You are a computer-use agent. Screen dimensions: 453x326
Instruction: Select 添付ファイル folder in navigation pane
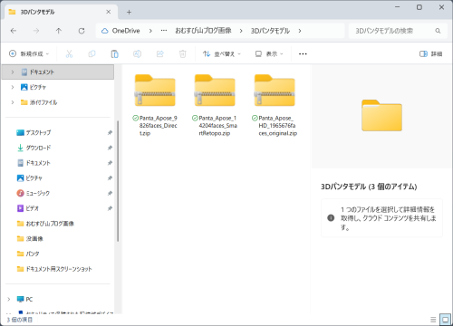coord(43,102)
